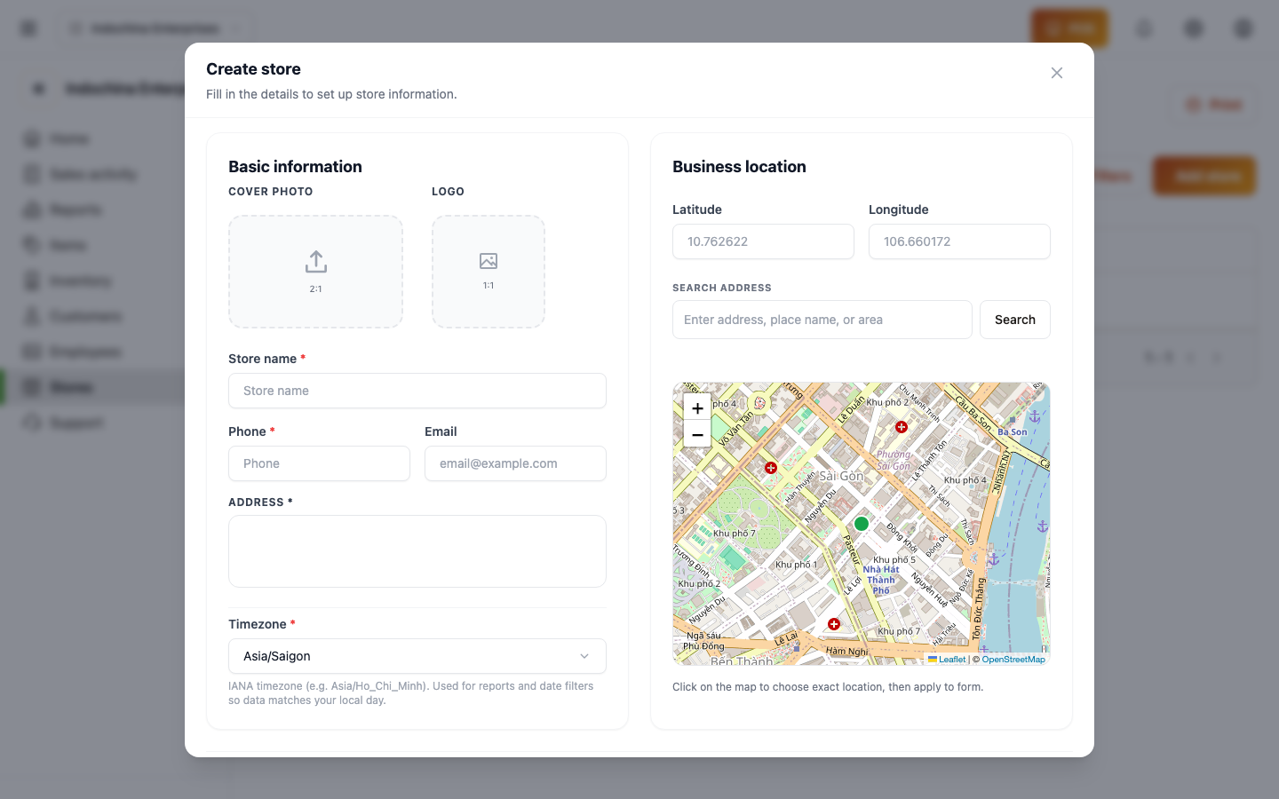The height and width of the screenshot is (799, 1279).
Task: Add a logo using the image icon
Action: pyautogui.click(x=489, y=261)
